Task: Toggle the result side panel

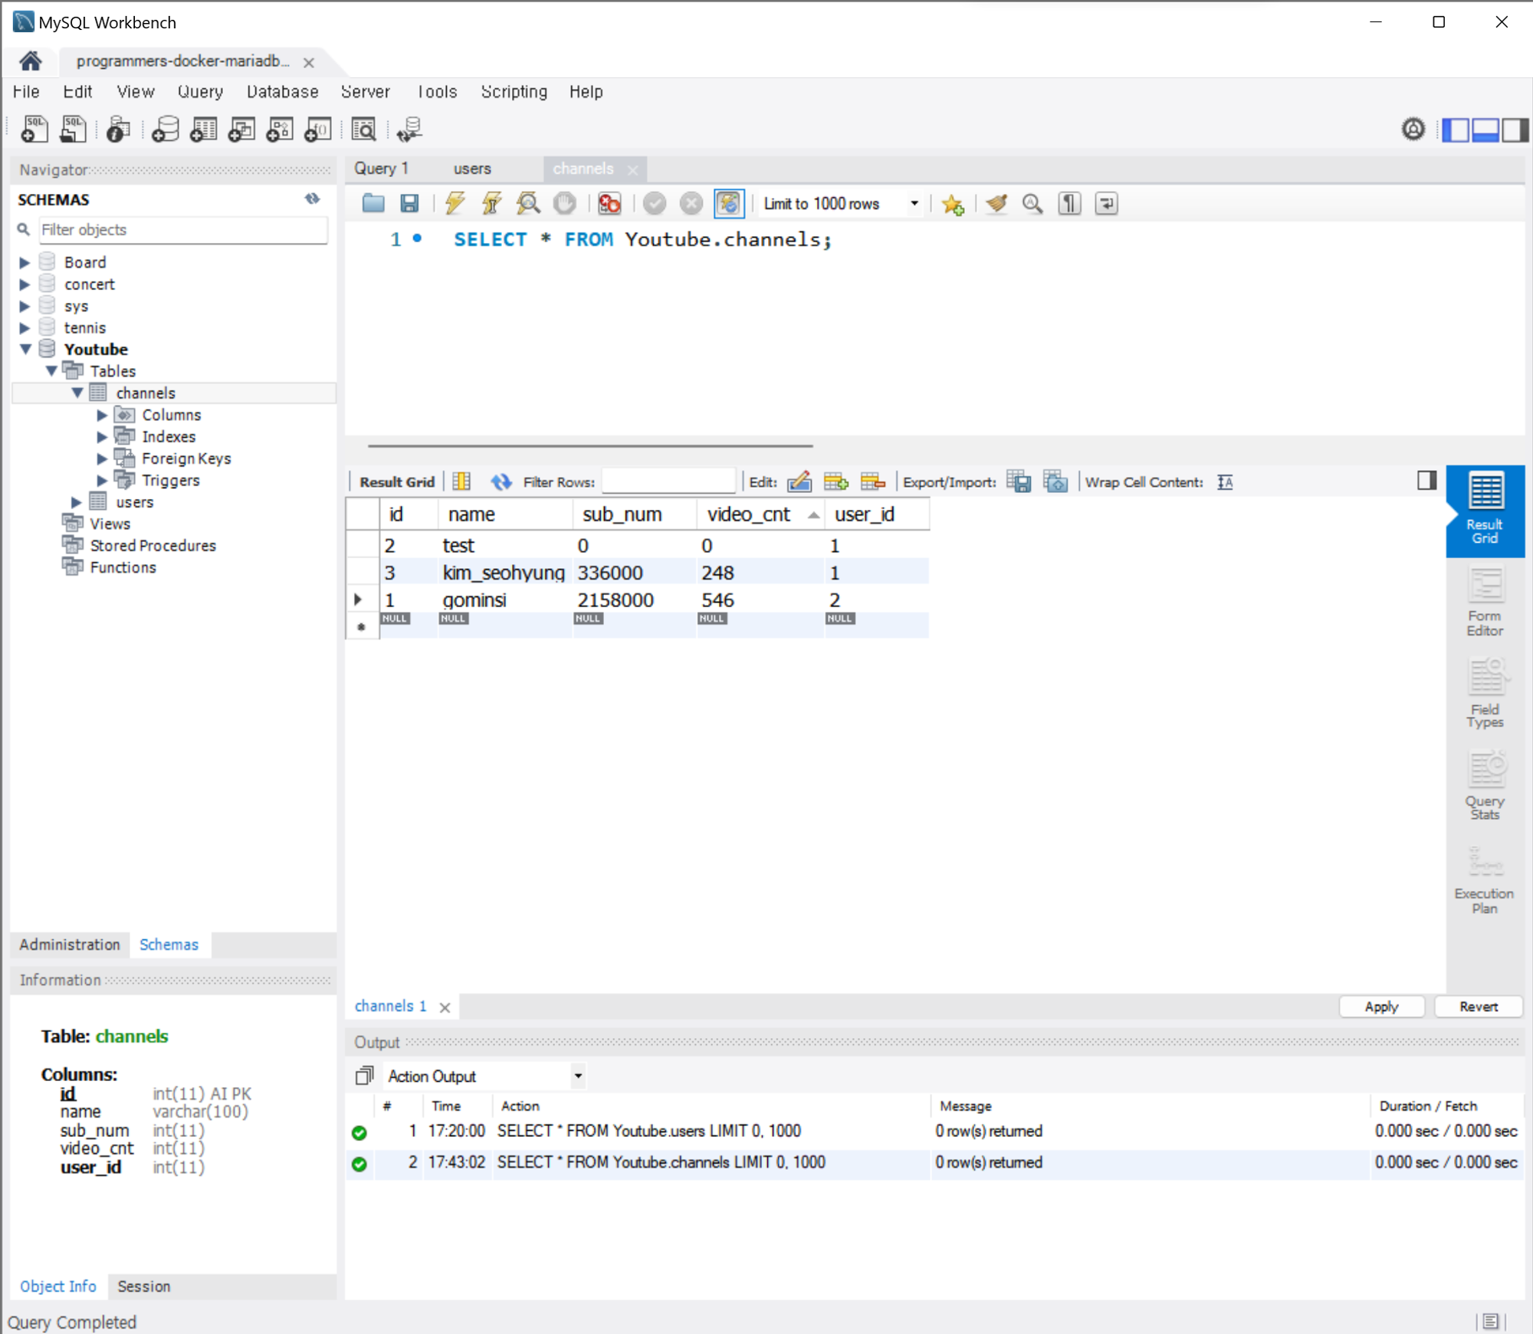Action: 1426,481
